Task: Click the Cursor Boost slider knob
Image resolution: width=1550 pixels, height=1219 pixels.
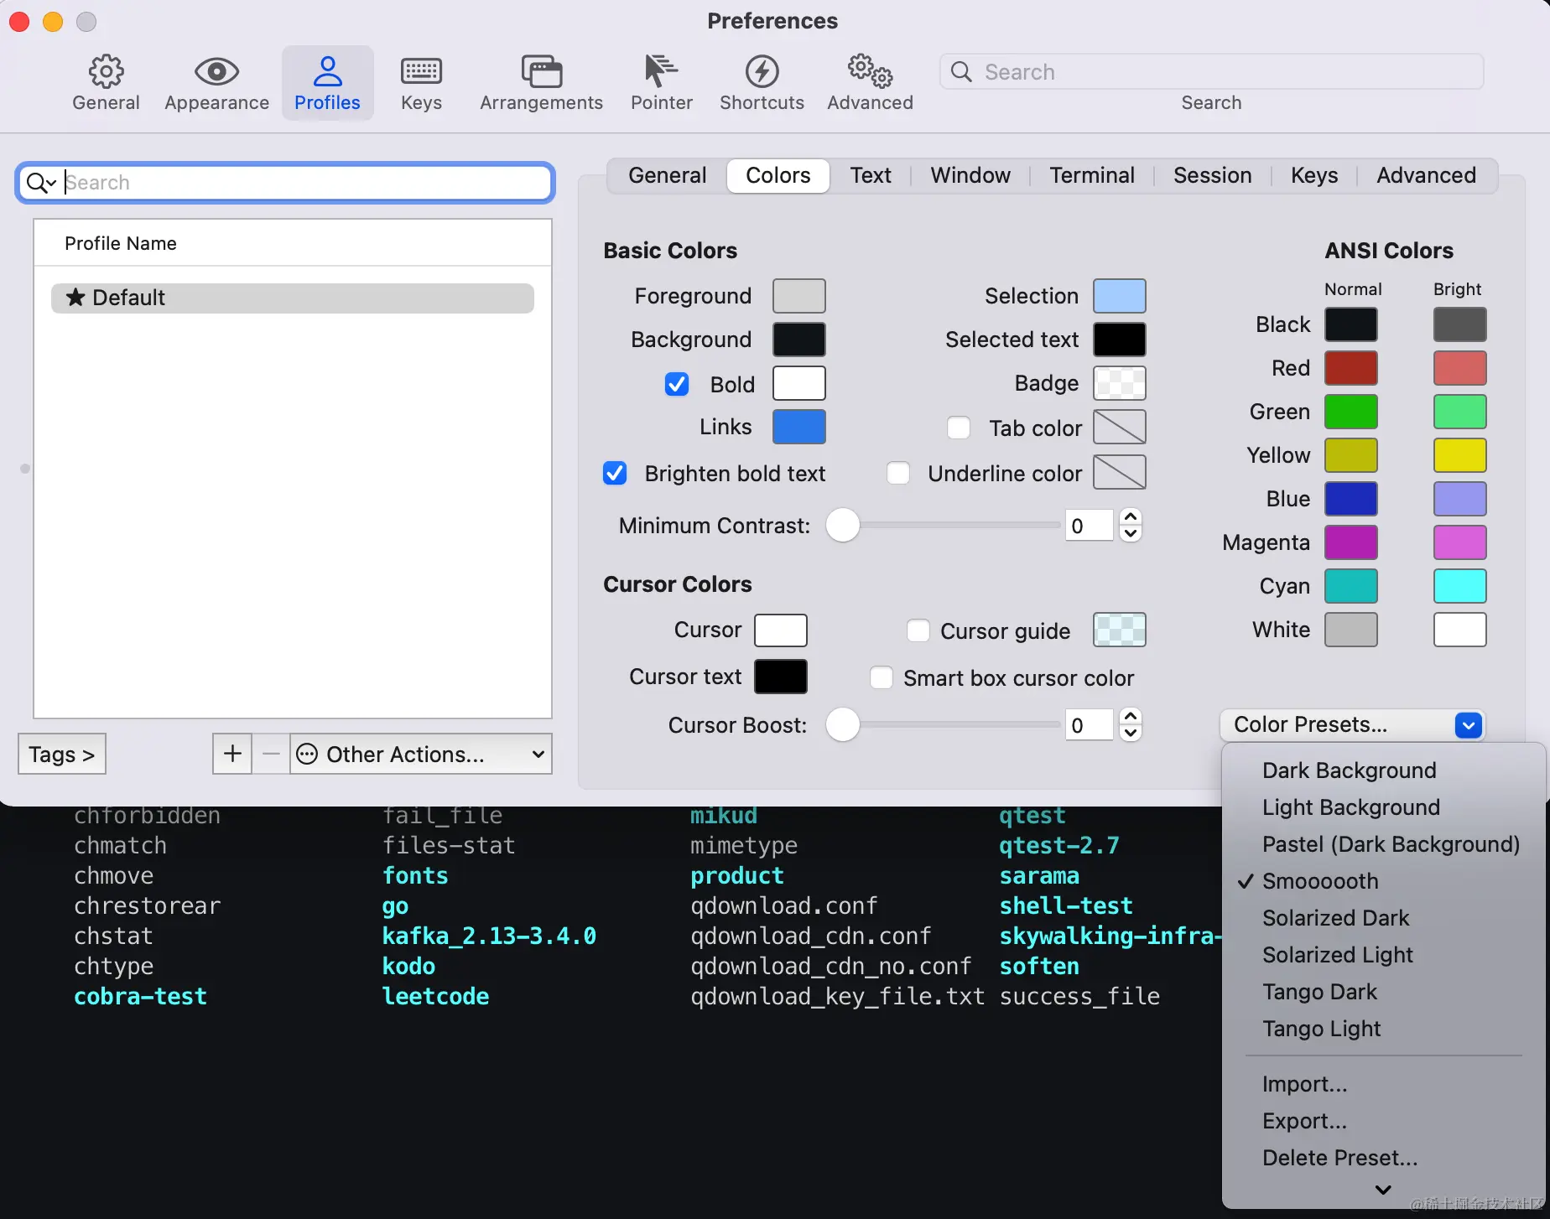Action: pos(843,724)
